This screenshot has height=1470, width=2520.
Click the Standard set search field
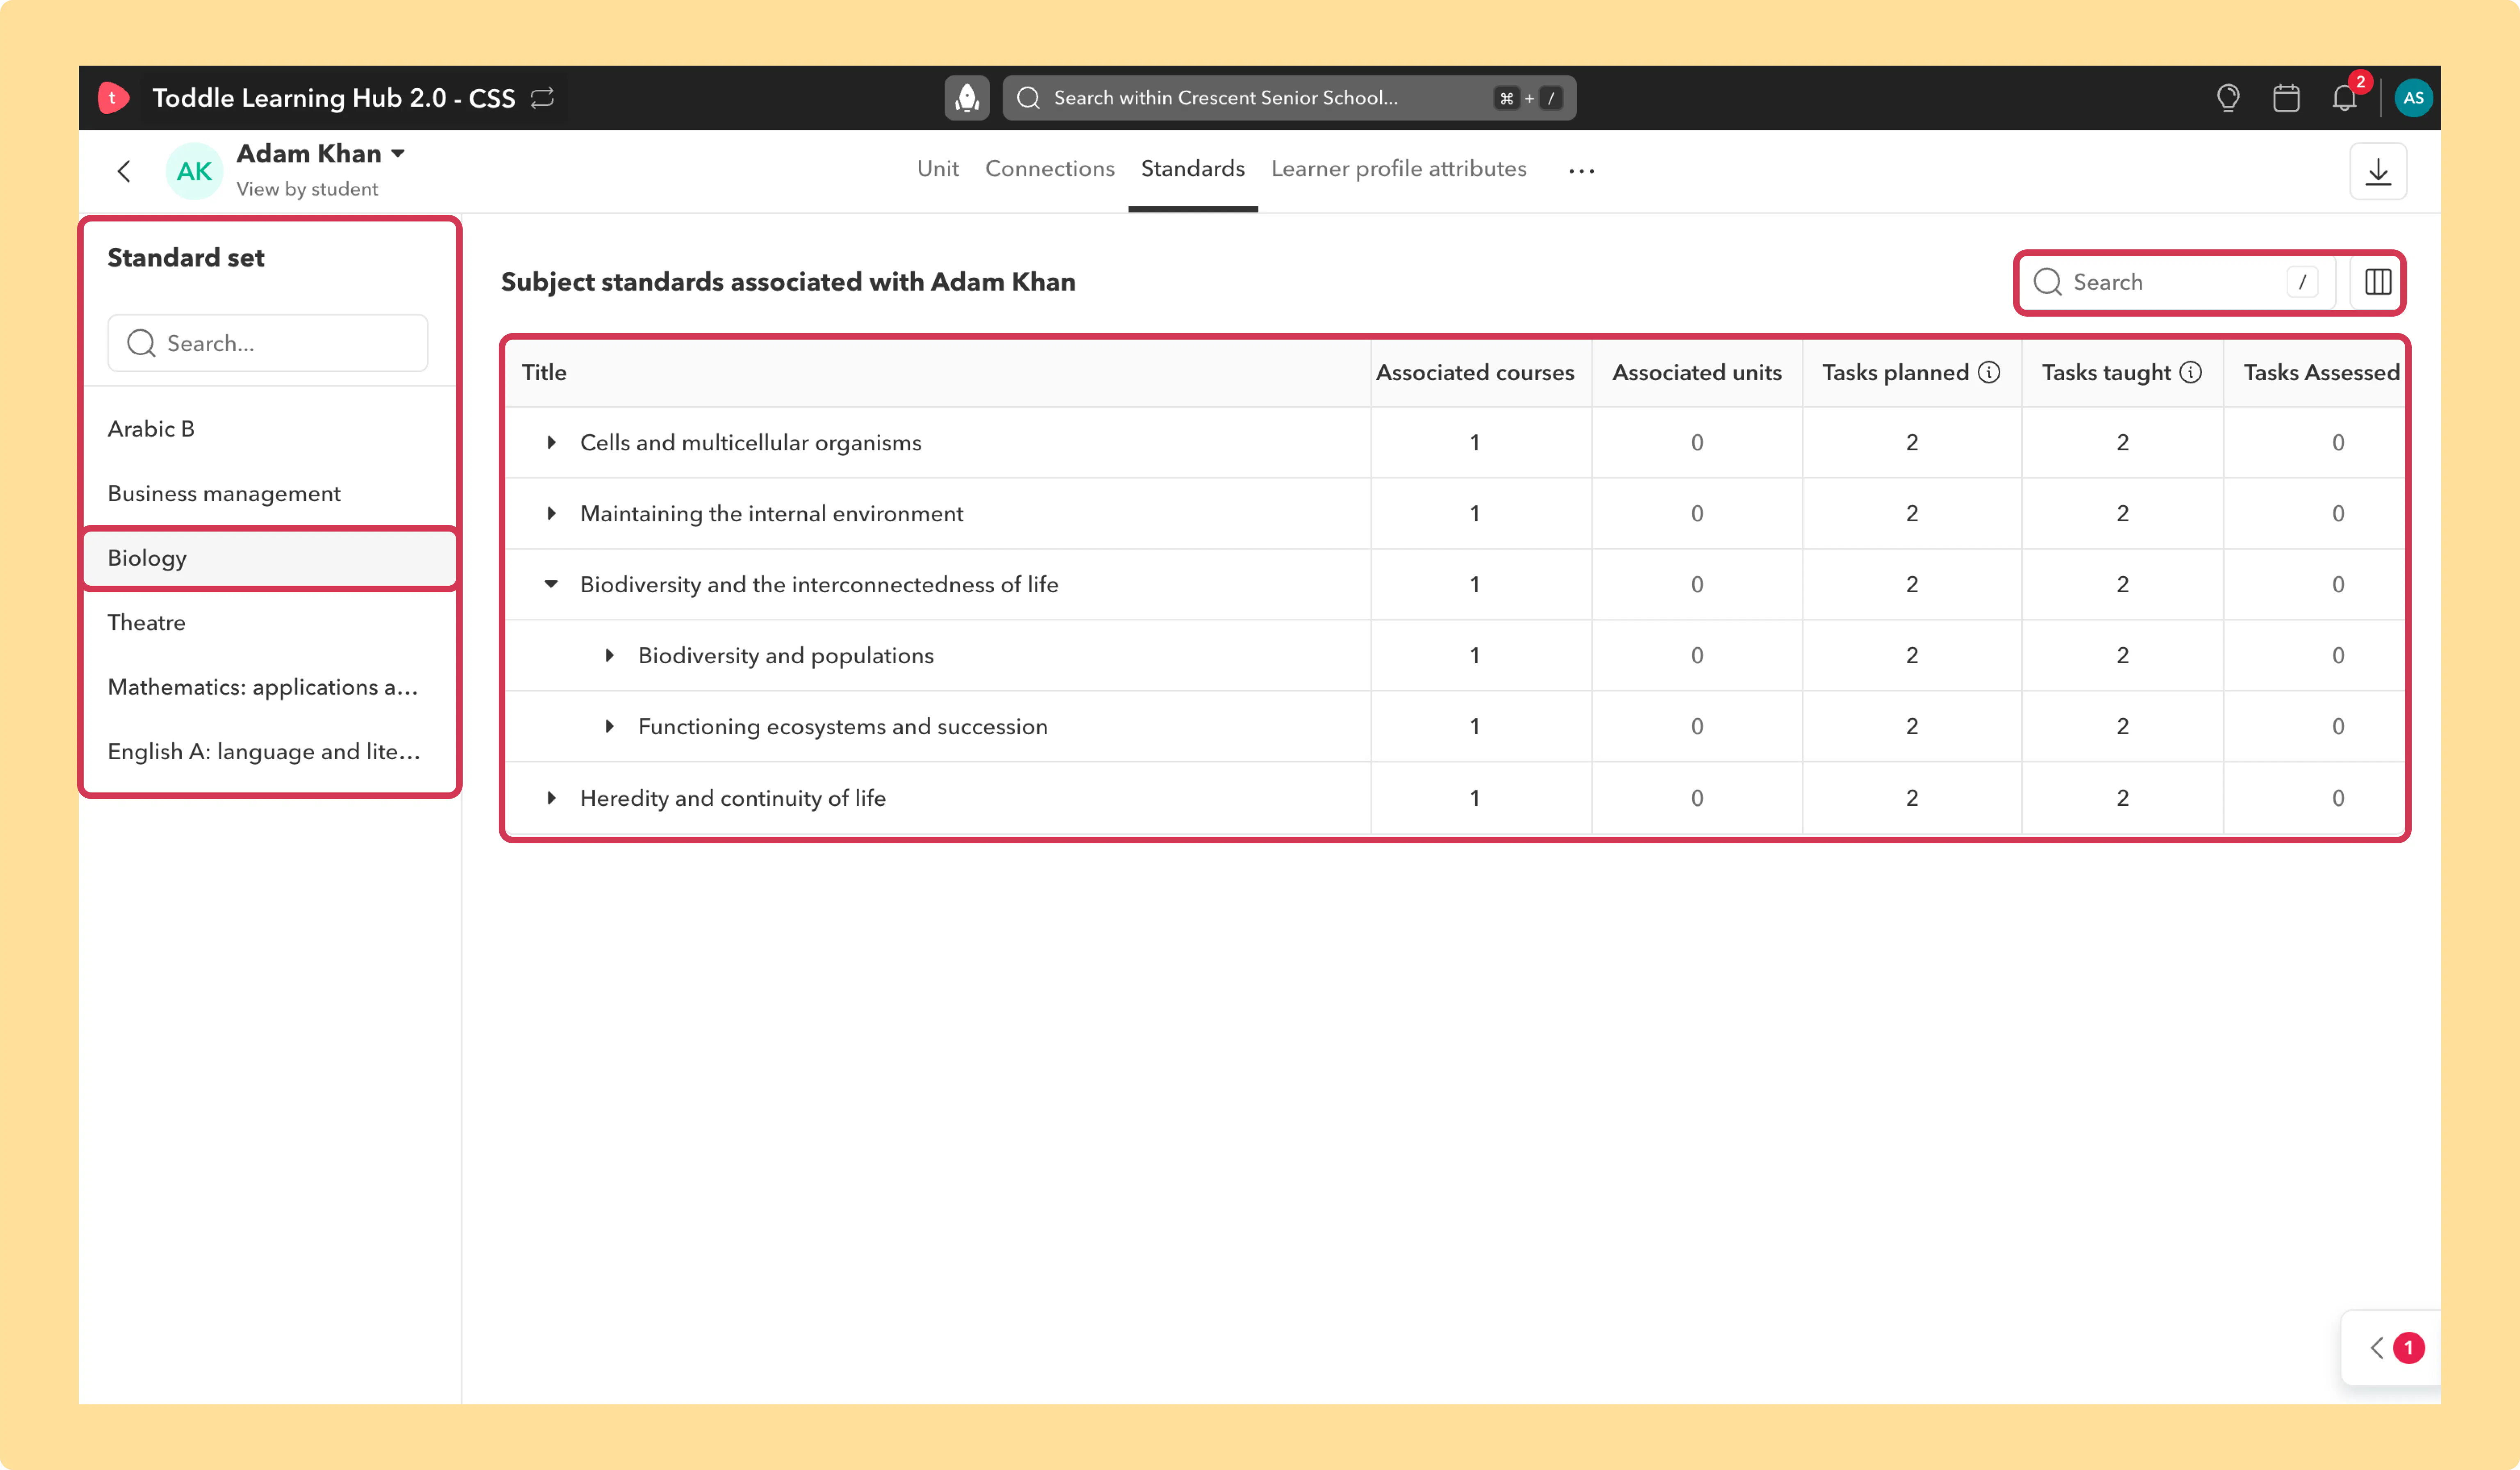pyautogui.click(x=268, y=343)
